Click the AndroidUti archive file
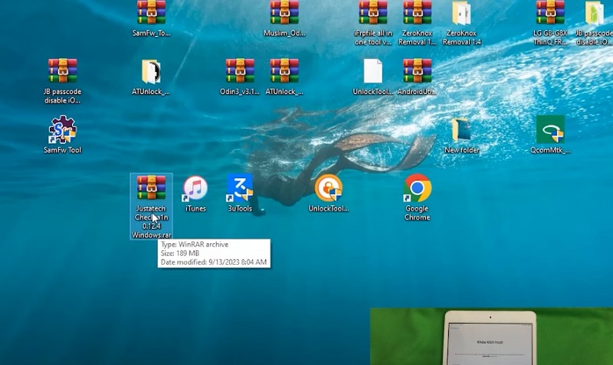The width and height of the screenshot is (613, 365). coord(418,71)
